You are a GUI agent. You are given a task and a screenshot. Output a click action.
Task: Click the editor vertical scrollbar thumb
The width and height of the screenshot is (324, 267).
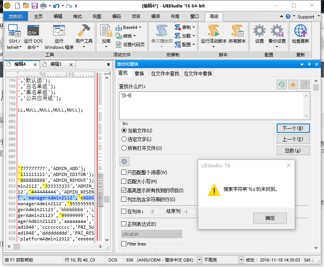107,199
